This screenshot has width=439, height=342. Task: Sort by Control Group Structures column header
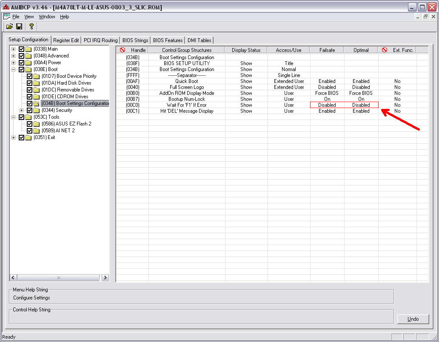(x=187, y=50)
